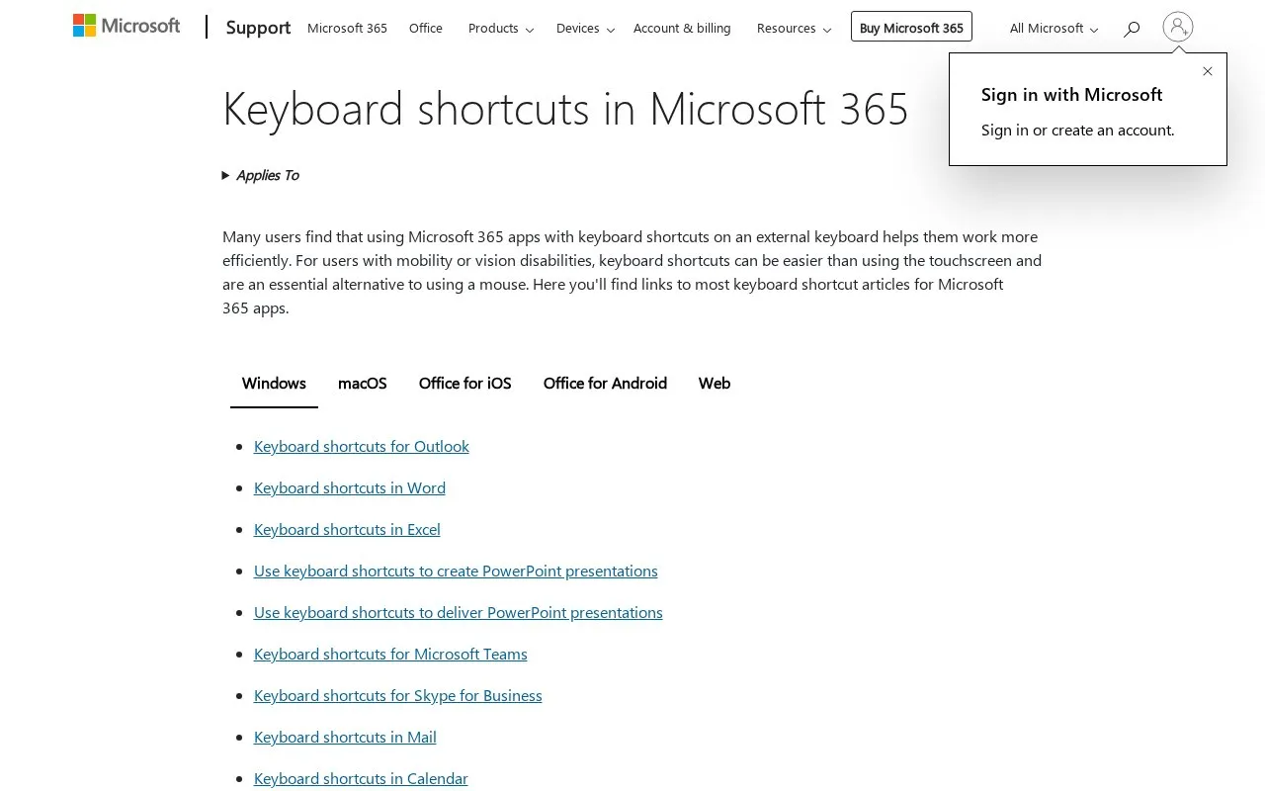Click the Sign in with Microsoft heading
Viewport: 1265px width, 791px height.
click(1071, 95)
